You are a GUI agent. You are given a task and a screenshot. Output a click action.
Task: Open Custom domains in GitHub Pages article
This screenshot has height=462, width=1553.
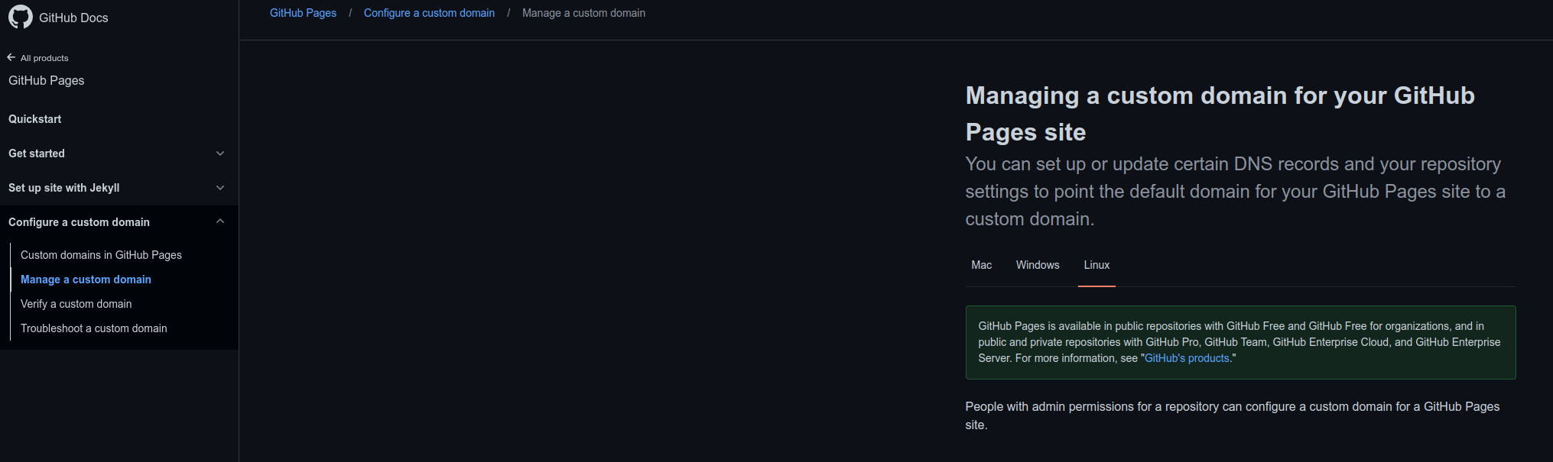pyautogui.click(x=101, y=255)
